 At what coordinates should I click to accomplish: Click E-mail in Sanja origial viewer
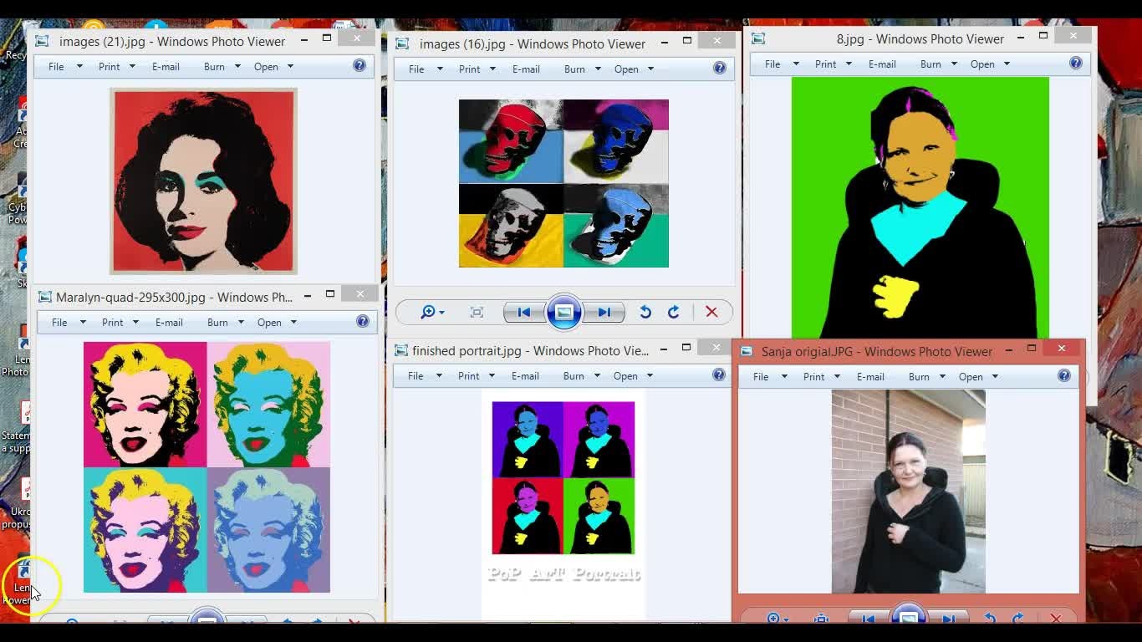pos(870,376)
